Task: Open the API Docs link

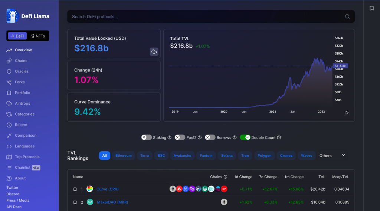Action: pos(14,207)
